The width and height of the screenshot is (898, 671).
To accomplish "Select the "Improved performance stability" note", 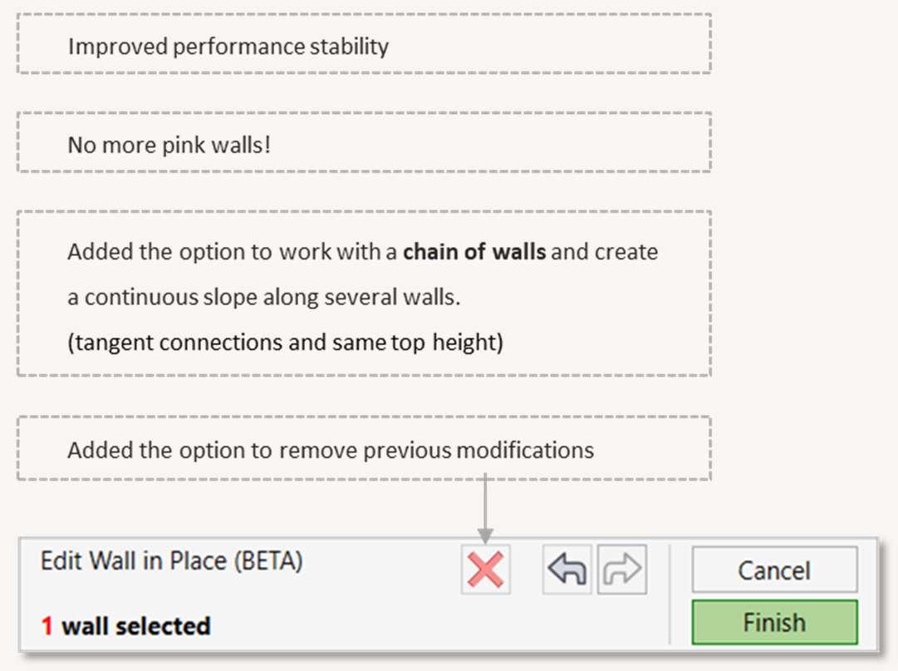I will pyautogui.click(x=228, y=46).
